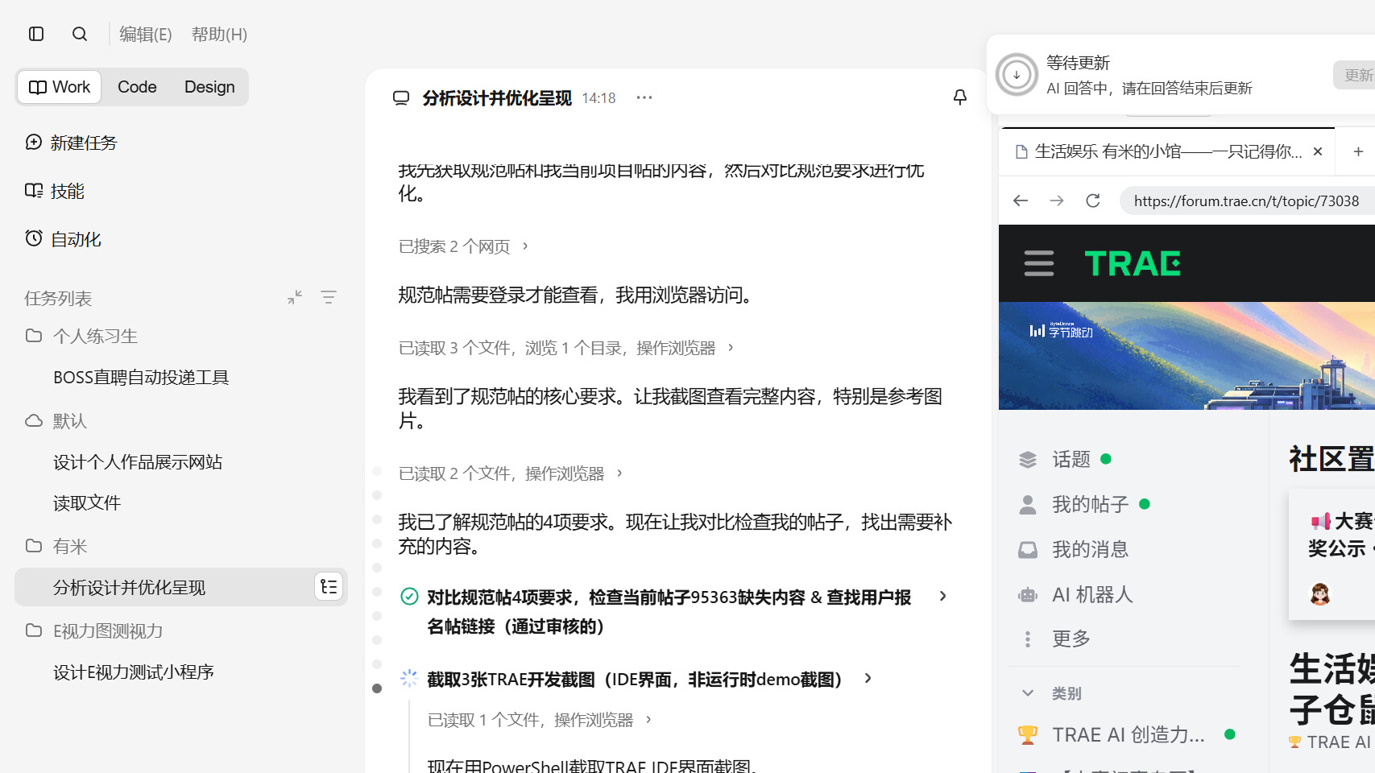Click the chat bubble icon beside the title
This screenshot has width=1375, height=773.
click(x=401, y=98)
